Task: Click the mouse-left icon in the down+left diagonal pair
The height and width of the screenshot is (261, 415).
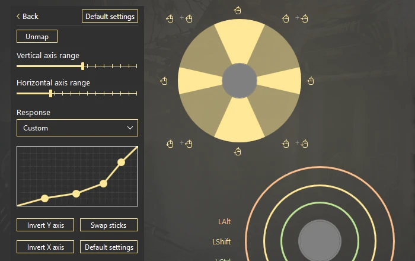Action: (189, 144)
